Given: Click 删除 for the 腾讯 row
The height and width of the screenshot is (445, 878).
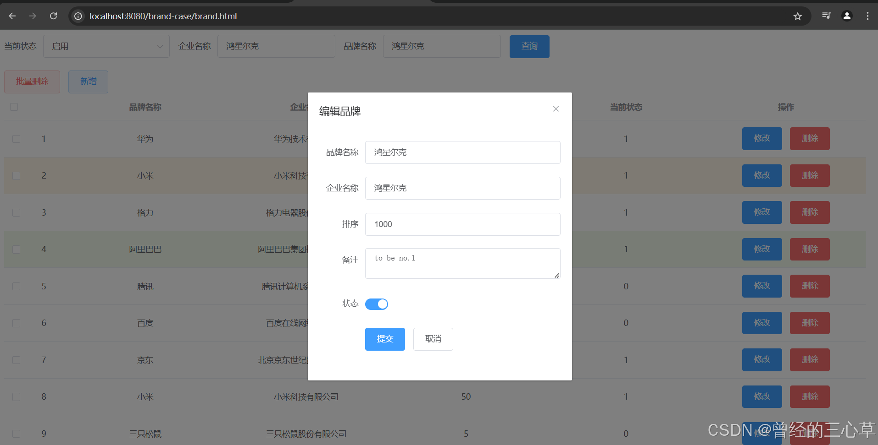Looking at the screenshot, I should click(x=810, y=286).
